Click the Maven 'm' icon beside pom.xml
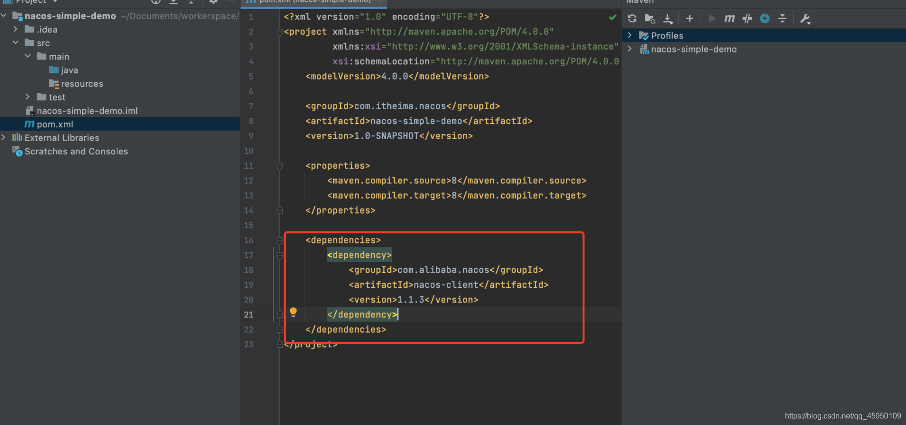This screenshot has width=906, height=425. click(x=30, y=124)
